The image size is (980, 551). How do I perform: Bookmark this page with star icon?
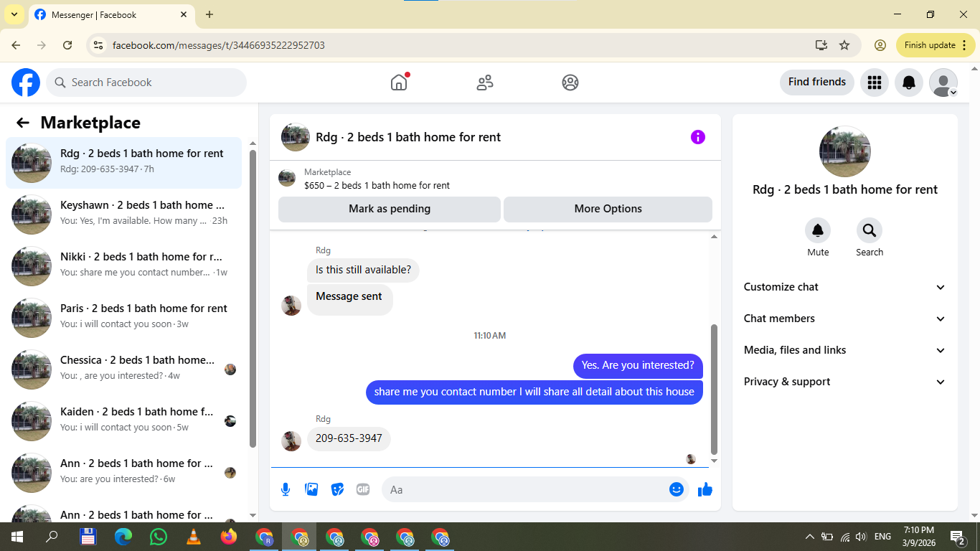pyautogui.click(x=844, y=45)
